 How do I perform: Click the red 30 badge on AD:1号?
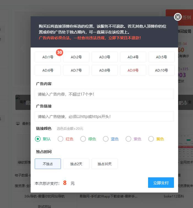pyautogui.click(x=60, y=52)
